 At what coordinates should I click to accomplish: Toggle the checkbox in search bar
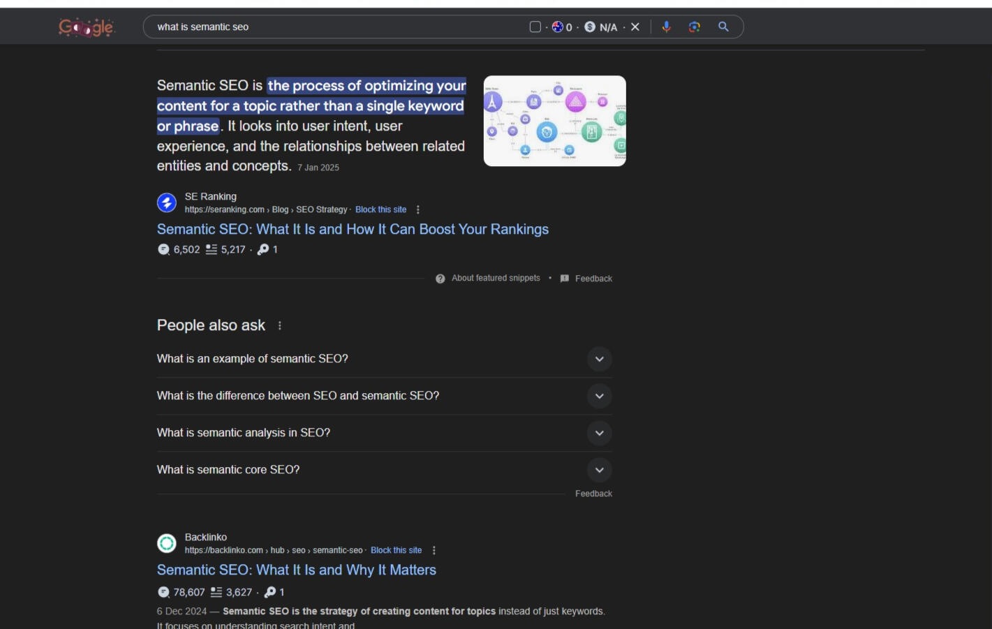tap(535, 27)
